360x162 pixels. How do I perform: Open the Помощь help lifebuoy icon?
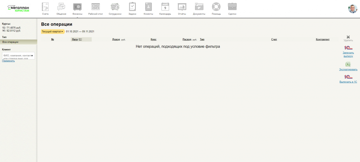tap(216, 7)
